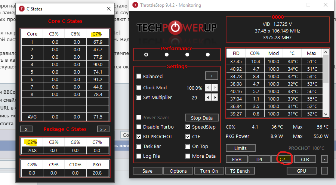The width and height of the screenshot is (336, 185).
Task: Click the FID column header
Action: (236, 53)
